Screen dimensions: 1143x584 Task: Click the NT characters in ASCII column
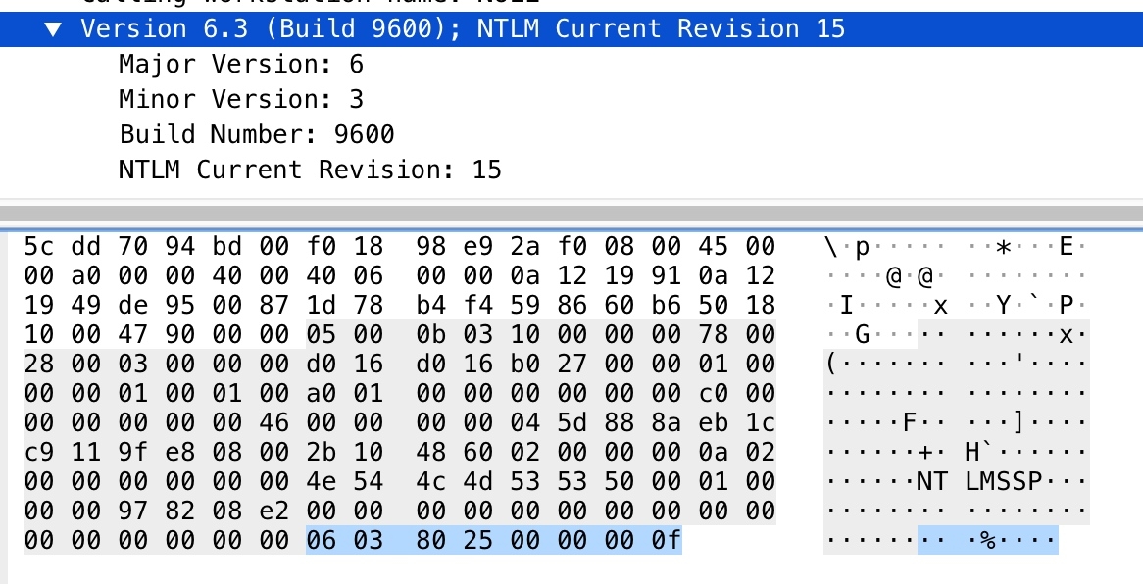click(930, 481)
